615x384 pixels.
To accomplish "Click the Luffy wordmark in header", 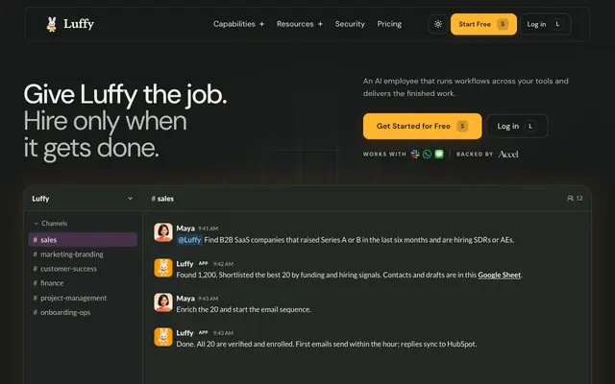I will (x=79, y=24).
